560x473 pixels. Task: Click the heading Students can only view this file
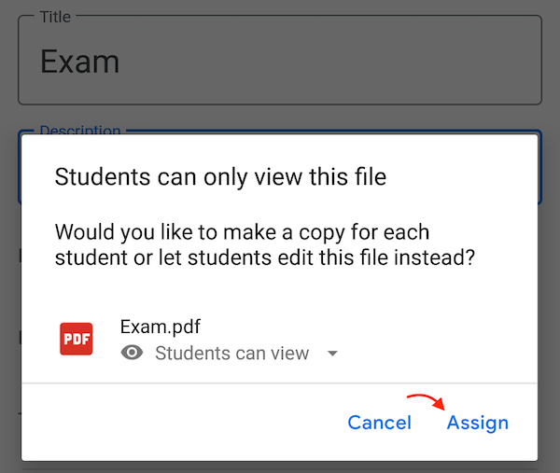click(220, 176)
